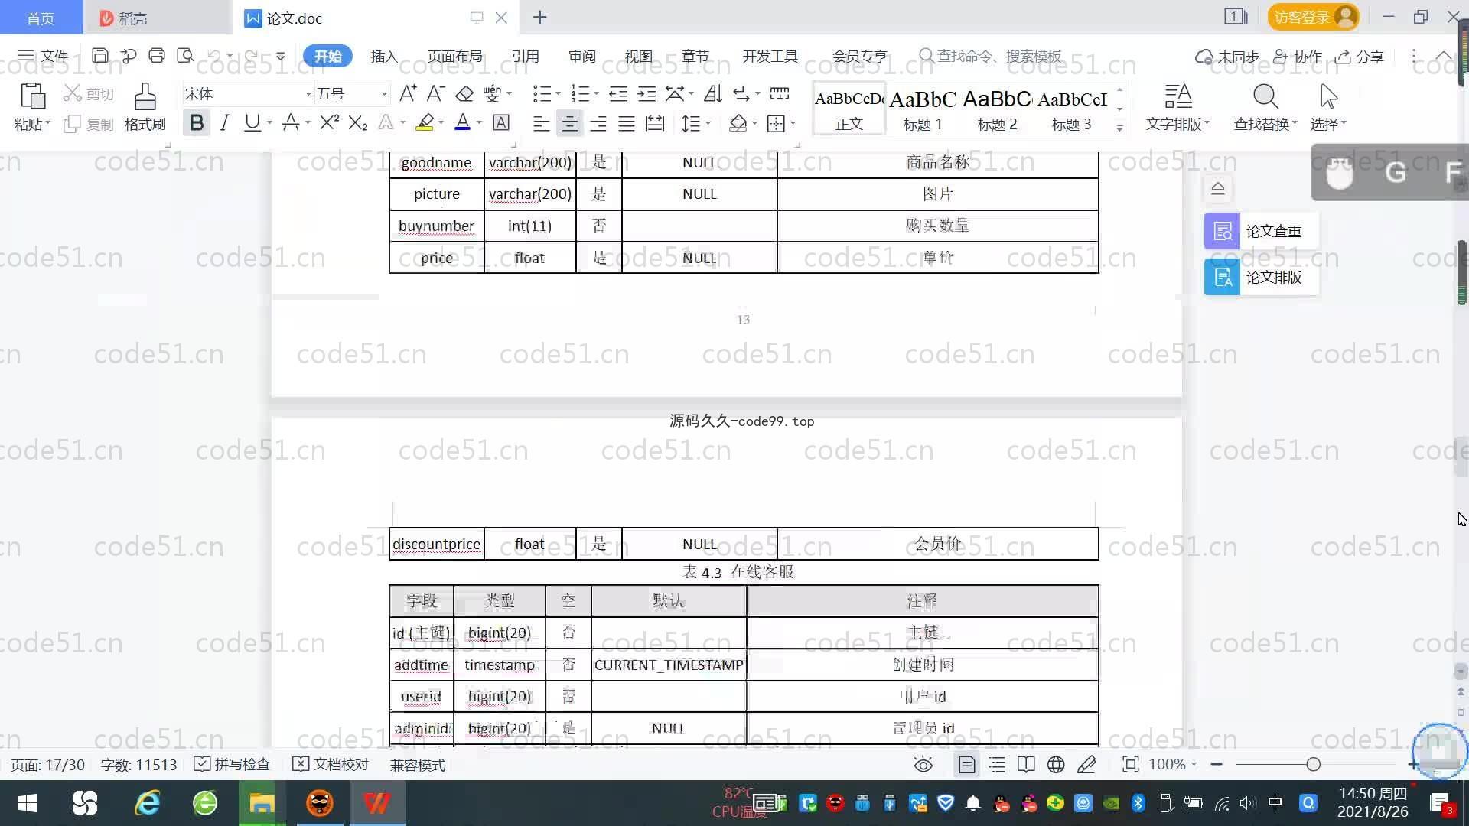
Task: Open the font size 五号 dropdown
Action: [x=384, y=94]
